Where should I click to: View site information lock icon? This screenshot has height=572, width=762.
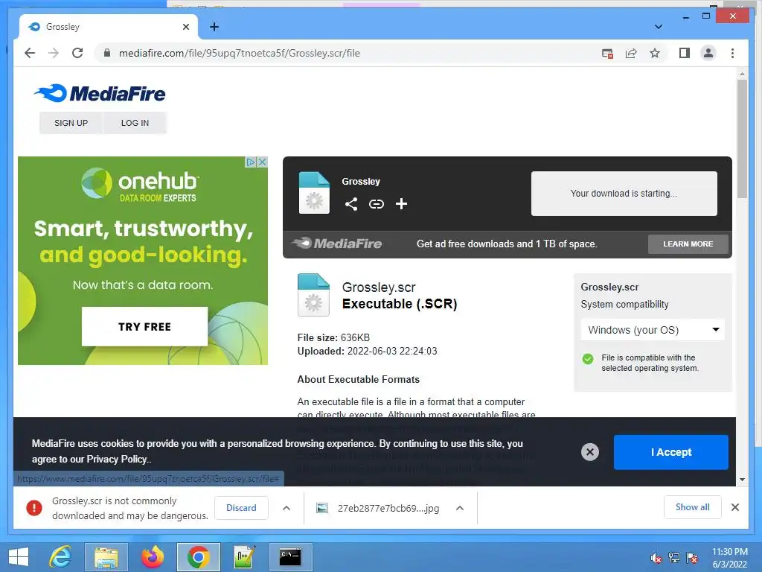pyautogui.click(x=107, y=53)
